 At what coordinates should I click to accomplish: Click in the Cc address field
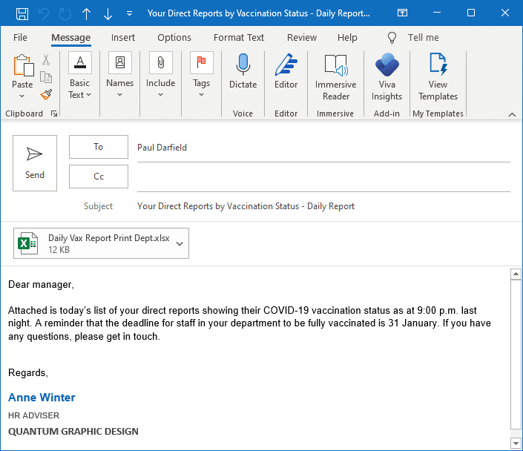[x=323, y=177]
